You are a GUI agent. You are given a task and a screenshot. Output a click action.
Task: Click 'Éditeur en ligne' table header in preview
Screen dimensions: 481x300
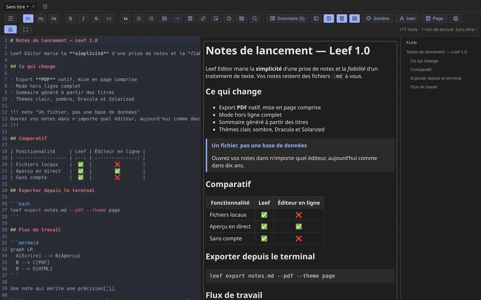[299, 202]
